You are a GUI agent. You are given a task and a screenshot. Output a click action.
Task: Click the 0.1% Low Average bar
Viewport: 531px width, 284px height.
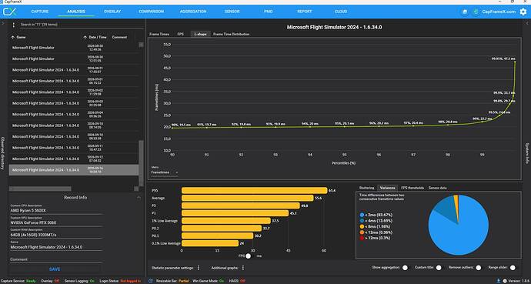(x=210, y=243)
